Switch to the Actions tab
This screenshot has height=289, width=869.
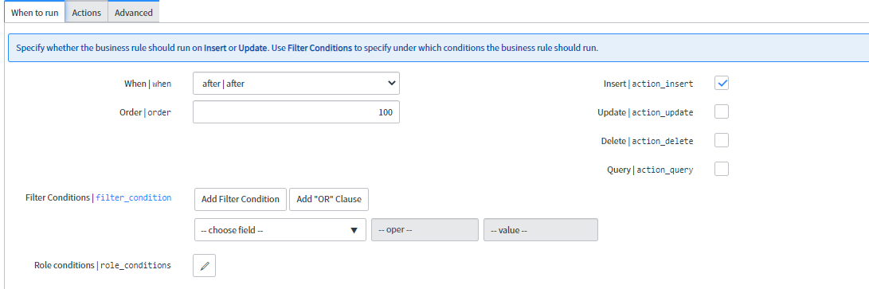(x=87, y=12)
